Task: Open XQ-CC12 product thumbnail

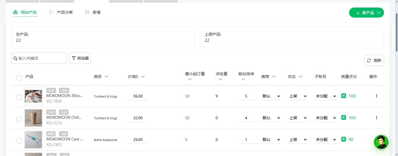Action: click(x=34, y=118)
